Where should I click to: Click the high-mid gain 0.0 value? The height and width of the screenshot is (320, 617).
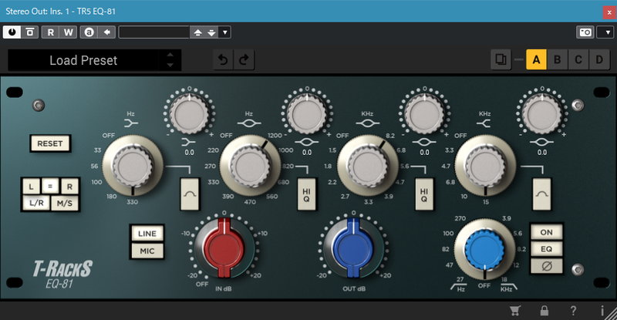[x=425, y=153]
